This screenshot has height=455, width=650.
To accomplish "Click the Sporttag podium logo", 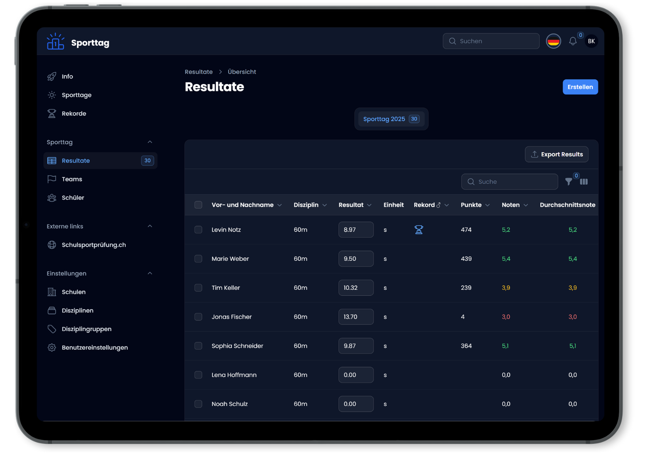I will (x=55, y=42).
